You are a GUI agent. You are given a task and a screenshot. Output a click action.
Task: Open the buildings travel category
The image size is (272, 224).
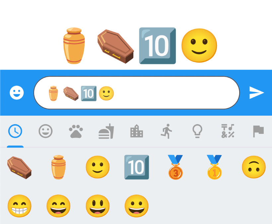coord(137,131)
